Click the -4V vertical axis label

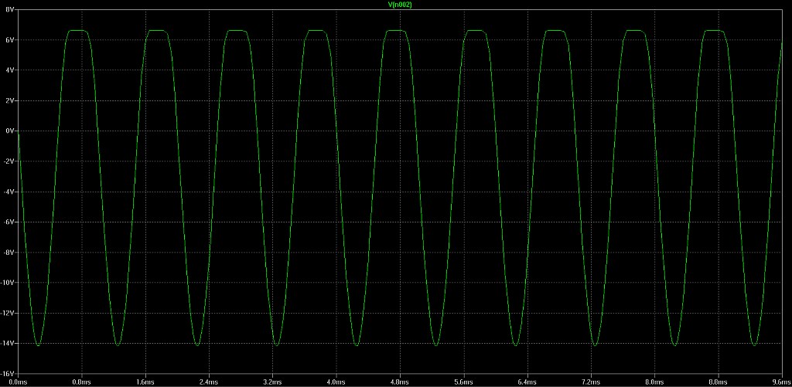(x=9, y=192)
